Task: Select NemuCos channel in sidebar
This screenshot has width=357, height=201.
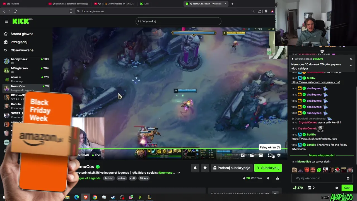Action: point(26,88)
